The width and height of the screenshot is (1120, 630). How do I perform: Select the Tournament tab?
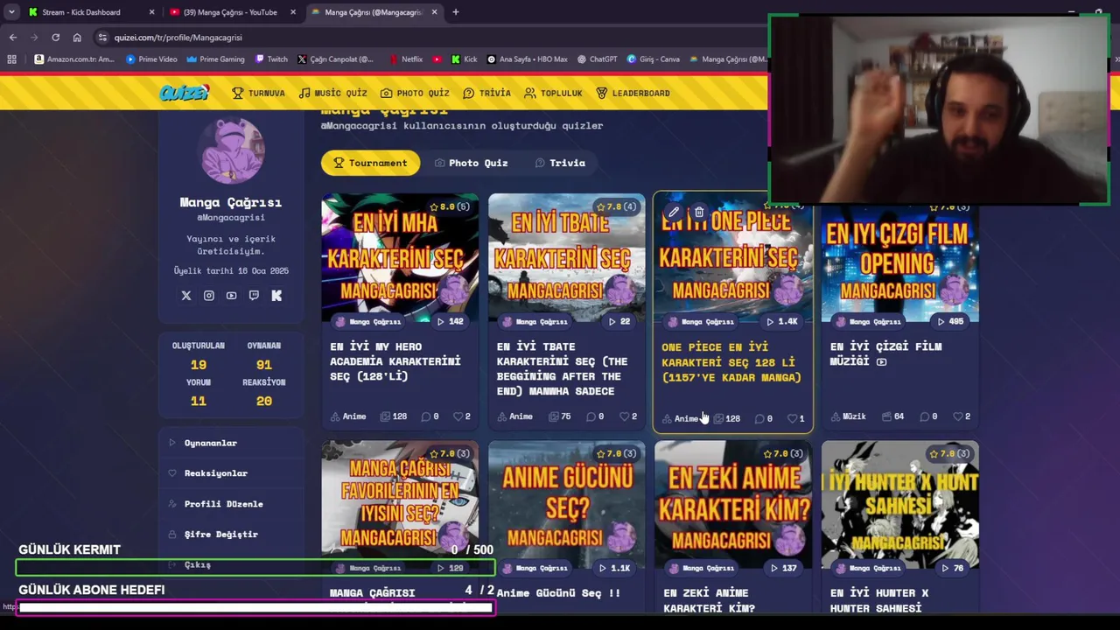click(x=370, y=163)
